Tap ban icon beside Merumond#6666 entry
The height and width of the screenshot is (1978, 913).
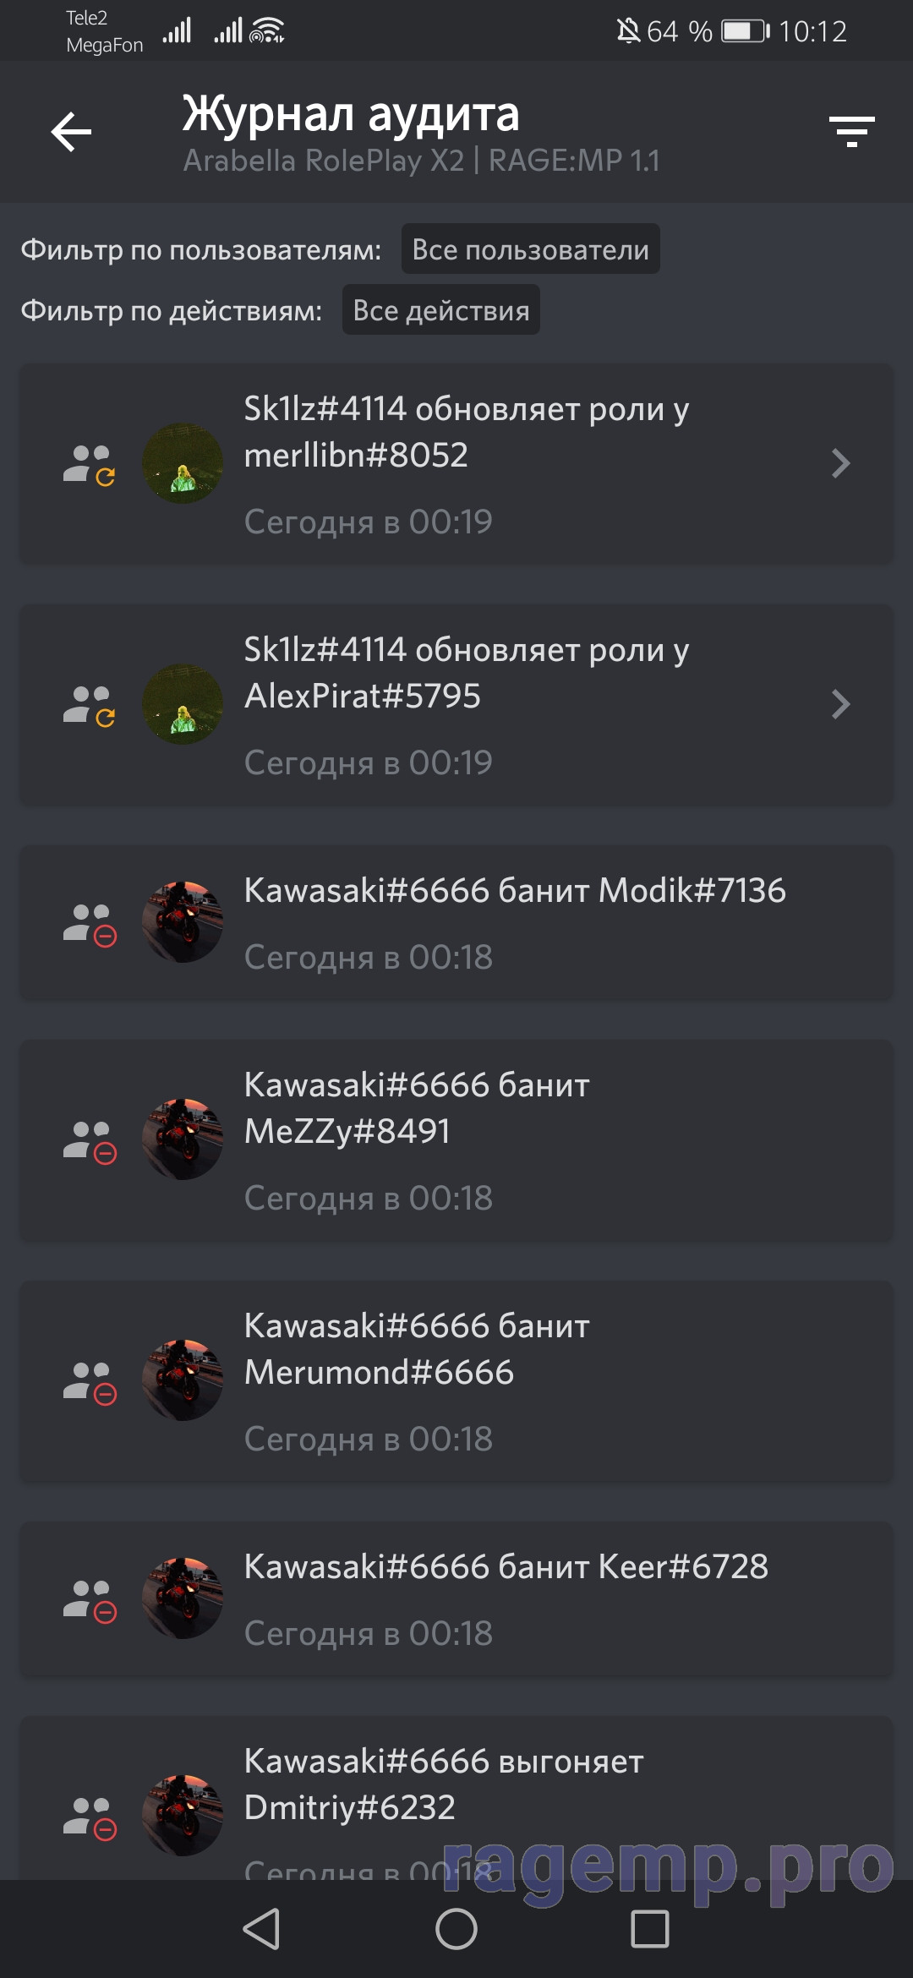[89, 1383]
